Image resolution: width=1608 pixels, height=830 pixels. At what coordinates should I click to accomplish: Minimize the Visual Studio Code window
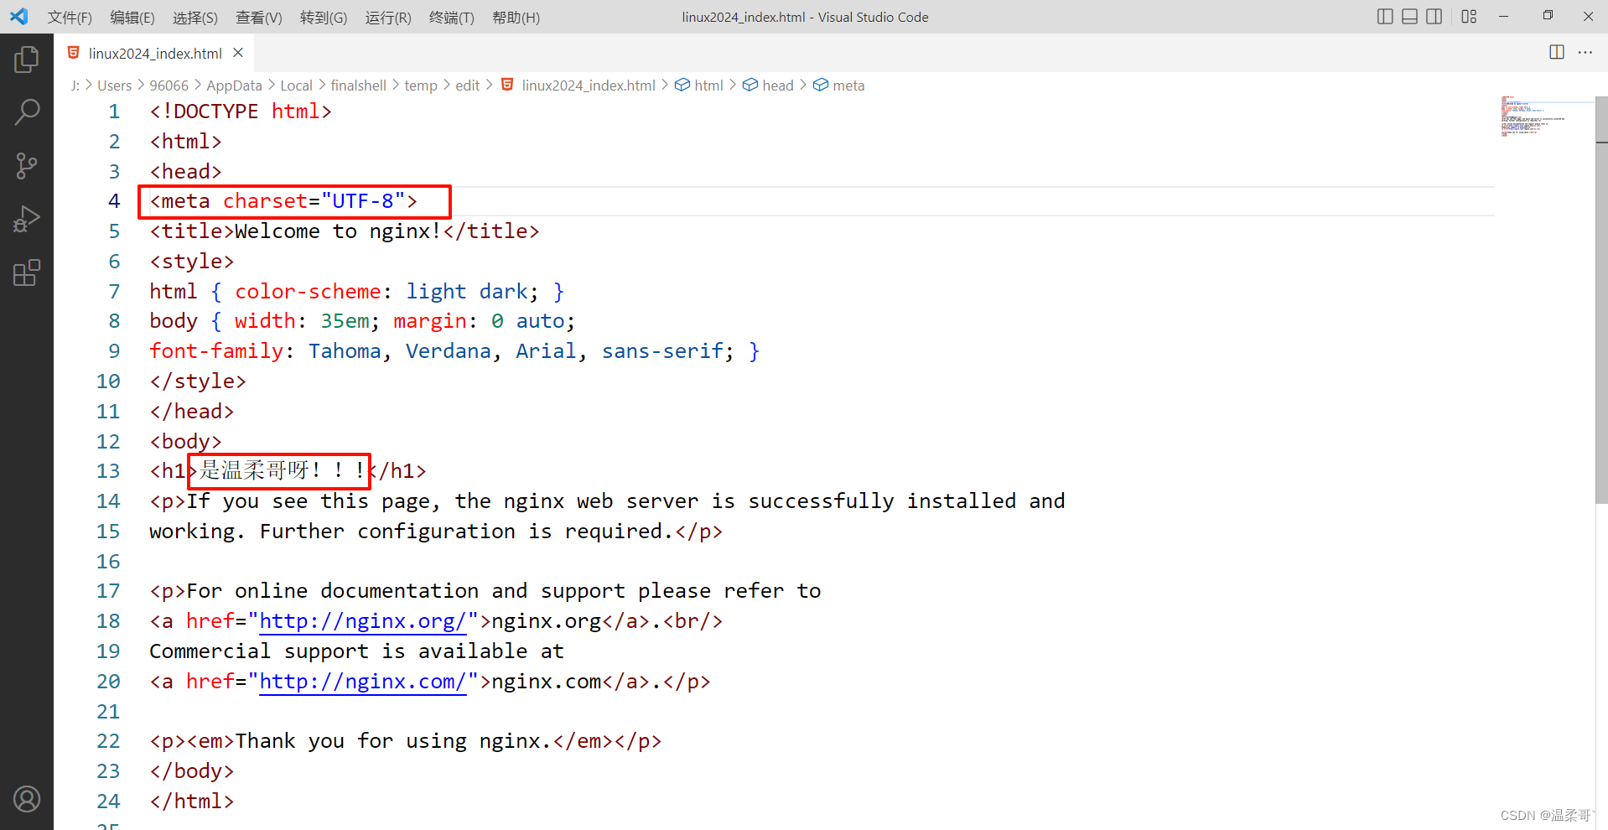click(1503, 16)
